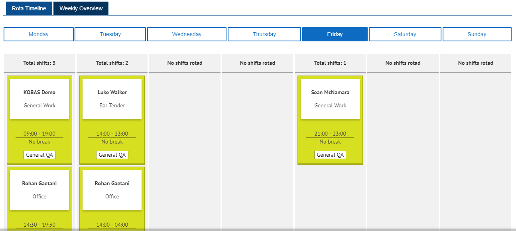The image size is (516, 231).
Task: Click the Total shifts: 1 column header
Action: (330, 63)
